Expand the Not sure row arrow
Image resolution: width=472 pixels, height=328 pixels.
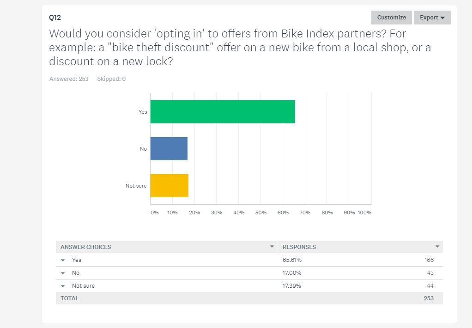click(x=63, y=286)
